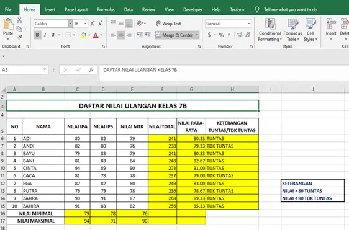Screen dimensions: 349x230
Task: Toggle Underline formatting
Action: (x=53, y=35)
